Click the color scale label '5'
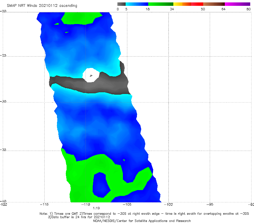 click(x=126, y=9)
